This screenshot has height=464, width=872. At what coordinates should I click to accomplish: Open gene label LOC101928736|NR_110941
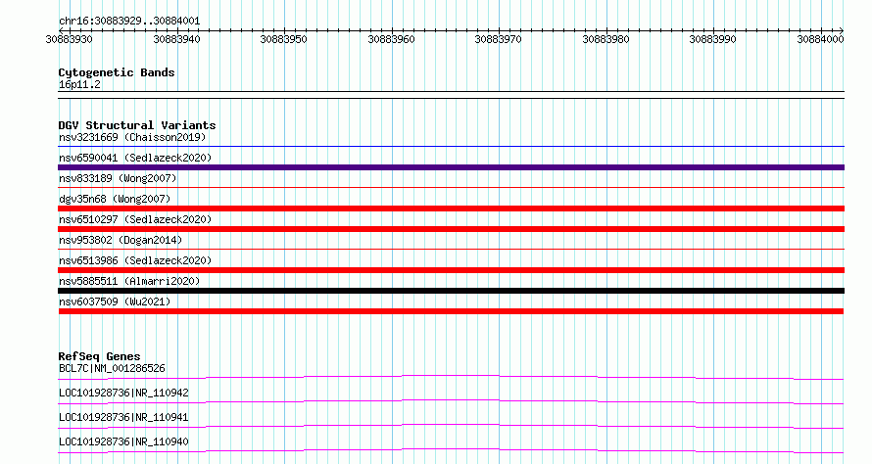tap(123, 417)
